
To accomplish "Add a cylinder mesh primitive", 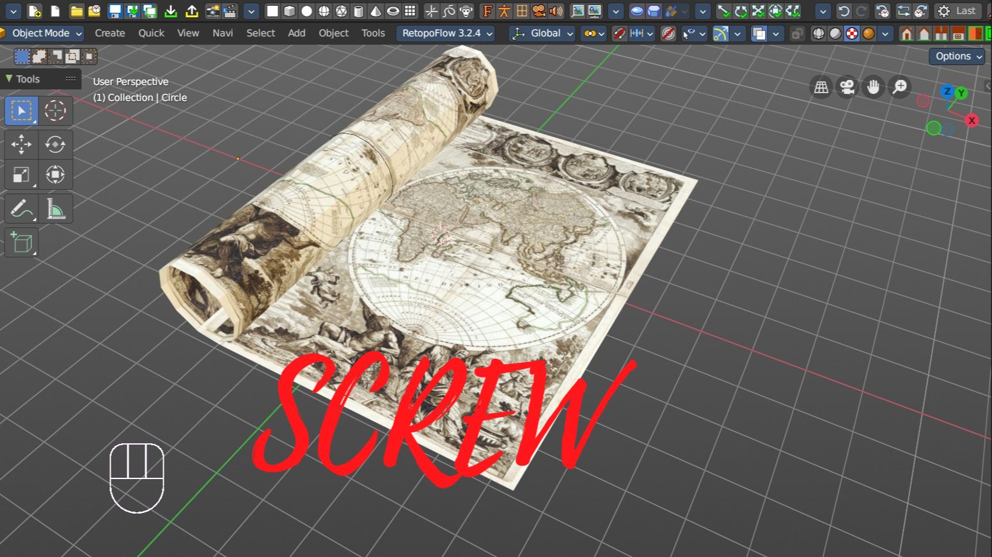I will coord(359,11).
